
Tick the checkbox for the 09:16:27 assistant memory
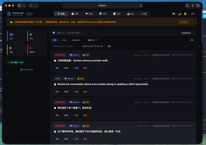click(x=55, y=108)
